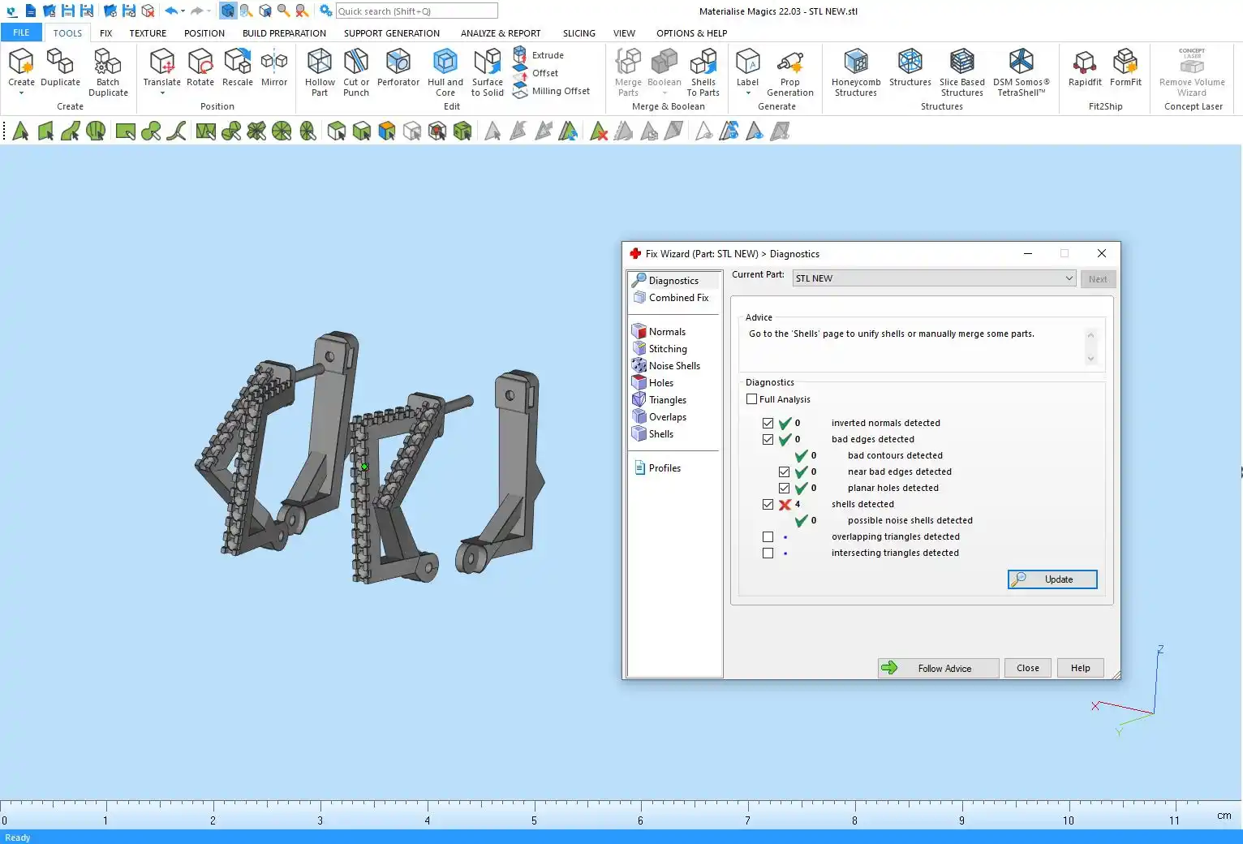This screenshot has height=844, width=1243.
Task: Switch to the FIX ribbon tab
Action: [105, 33]
